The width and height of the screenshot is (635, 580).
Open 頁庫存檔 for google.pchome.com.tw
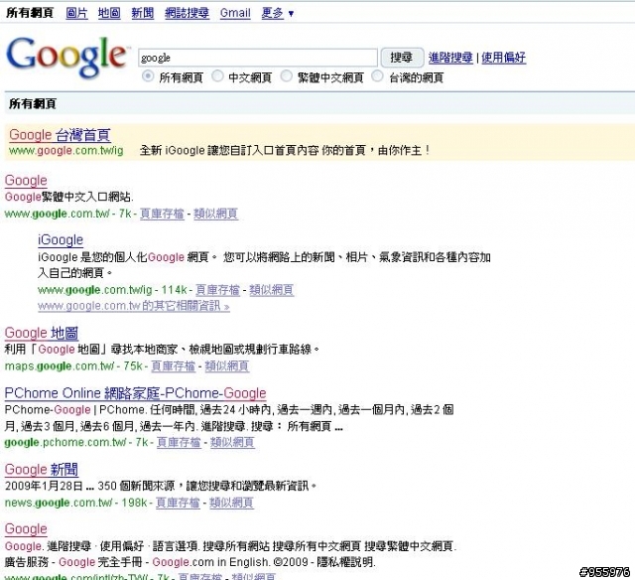tap(179, 442)
